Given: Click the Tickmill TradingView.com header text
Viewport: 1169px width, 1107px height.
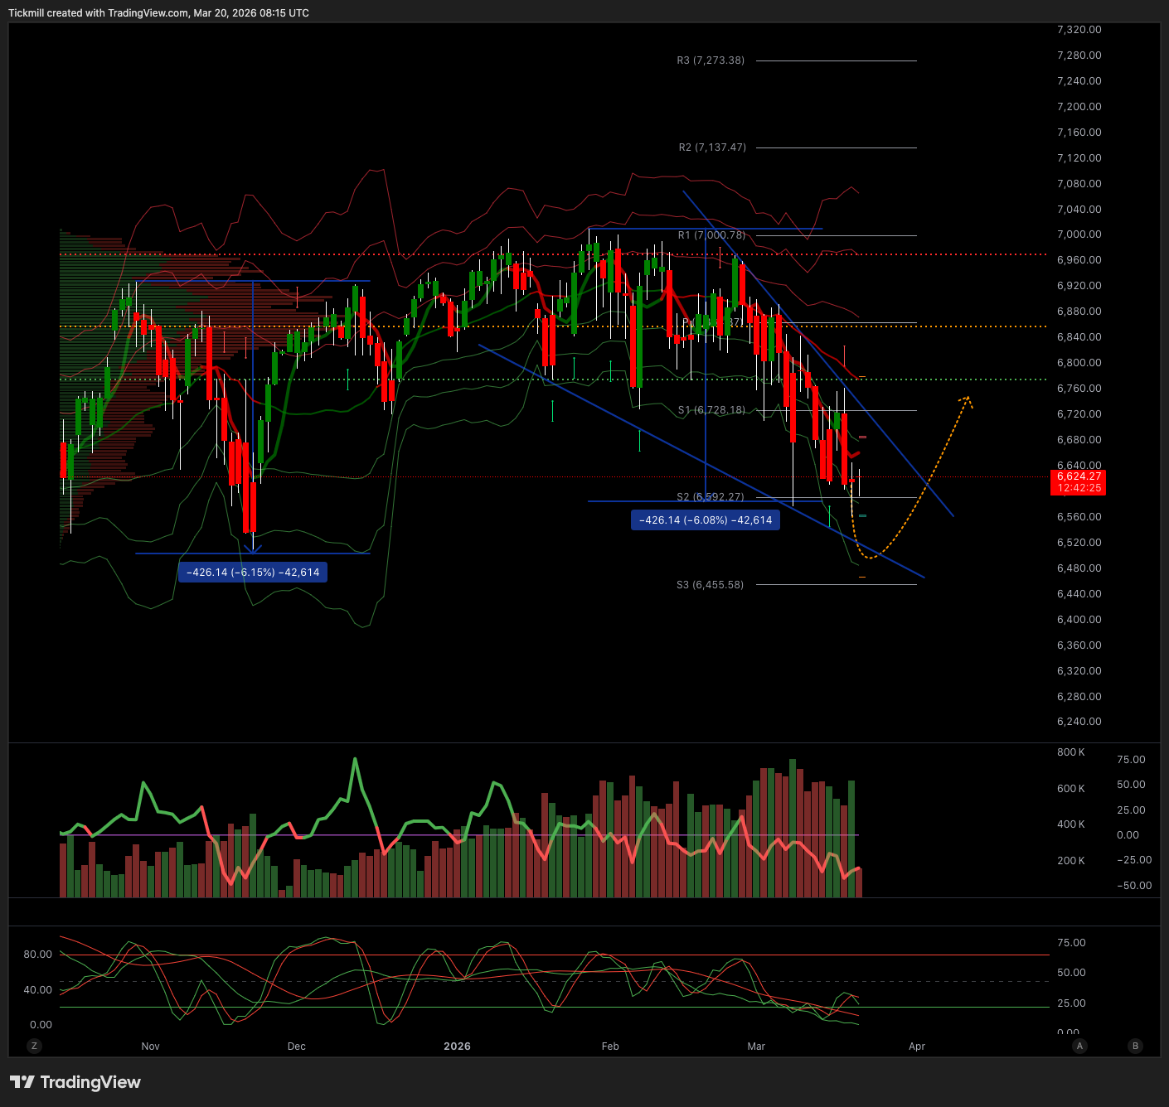Looking at the screenshot, I should [x=158, y=13].
